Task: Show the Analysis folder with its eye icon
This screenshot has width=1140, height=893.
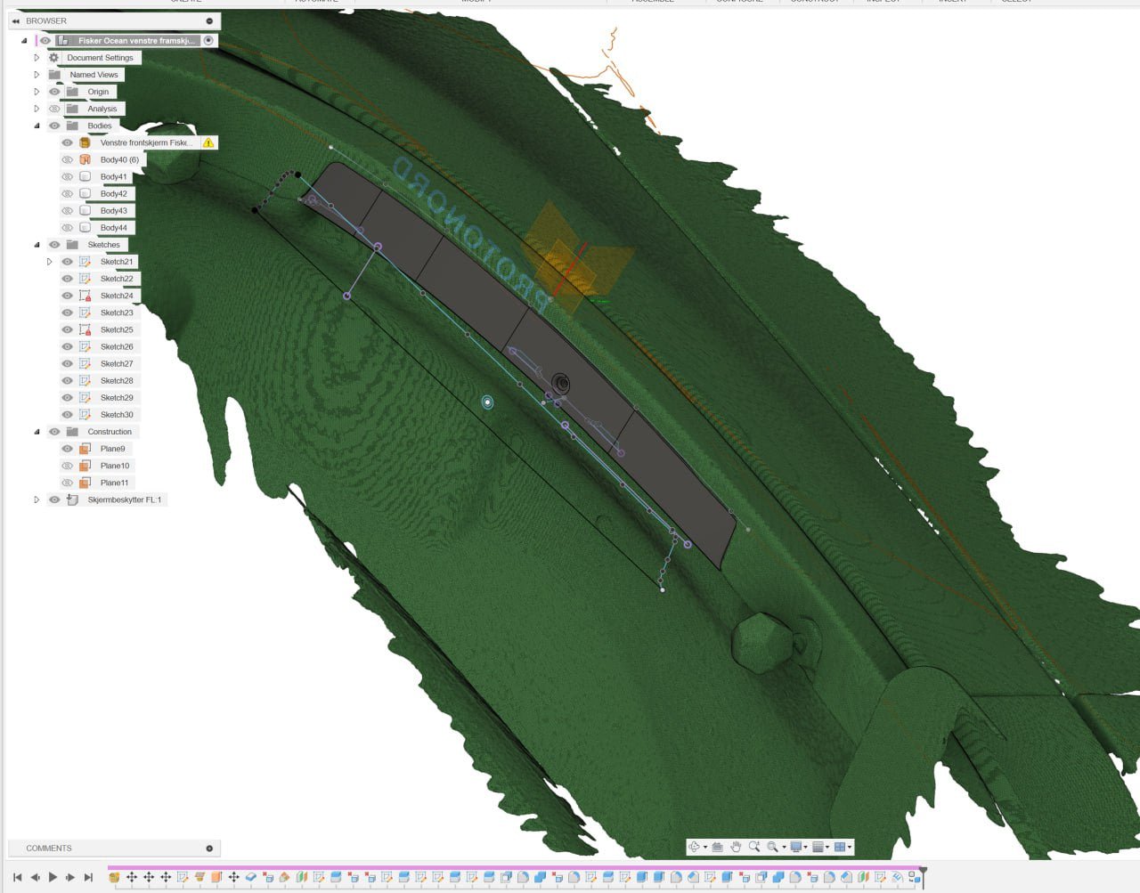Action: [54, 109]
